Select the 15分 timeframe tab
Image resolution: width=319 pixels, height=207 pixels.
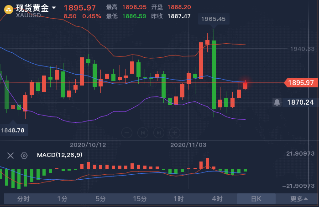pos(140,199)
